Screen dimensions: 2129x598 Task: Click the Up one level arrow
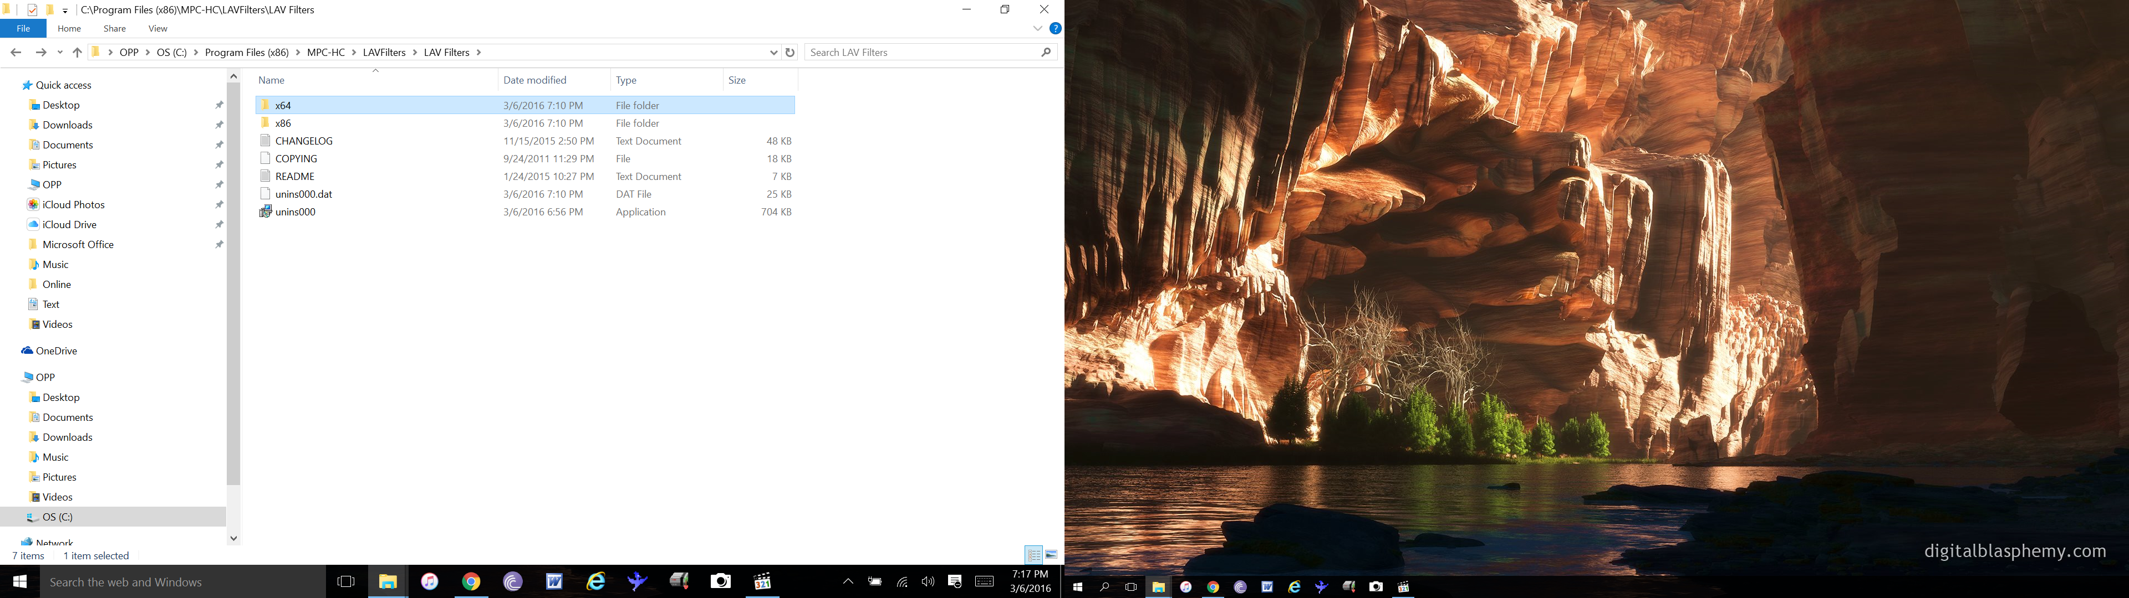pos(77,52)
